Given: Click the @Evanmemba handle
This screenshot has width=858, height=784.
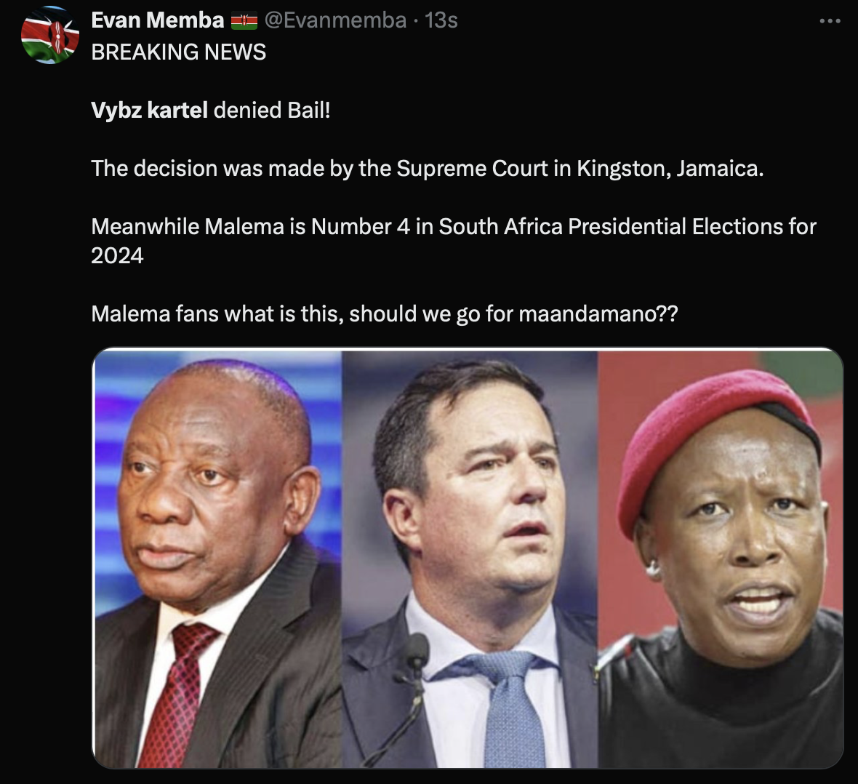Looking at the screenshot, I should (x=335, y=20).
